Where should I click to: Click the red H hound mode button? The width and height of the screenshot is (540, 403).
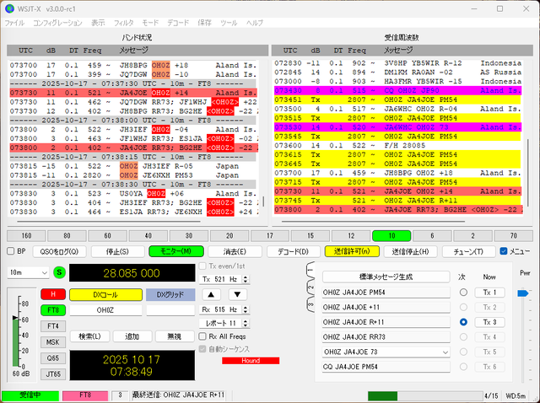(53, 294)
